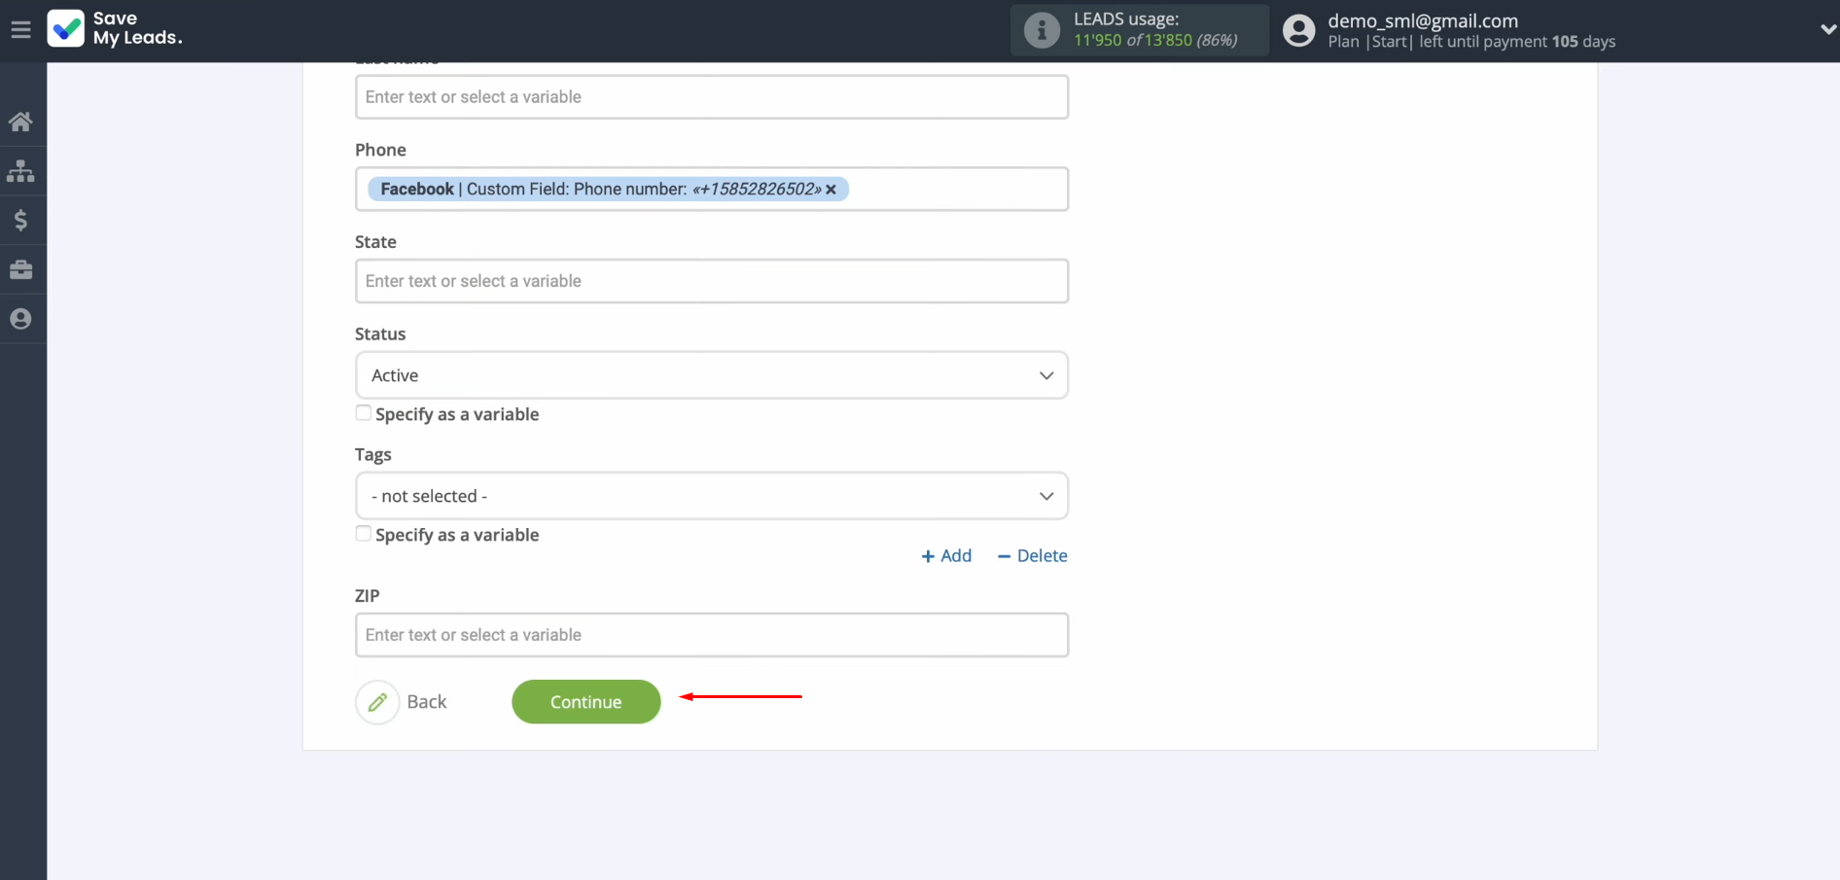Expand the account dropdown chevron
1840x880 pixels.
pyautogui.click(x=1827, y=30)
